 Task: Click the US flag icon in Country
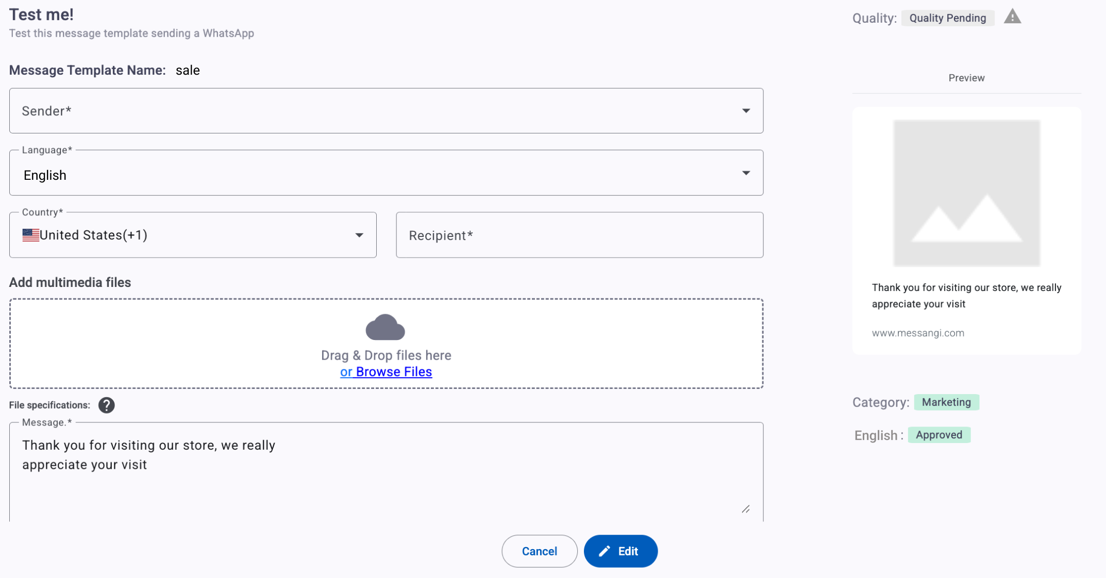31,235
